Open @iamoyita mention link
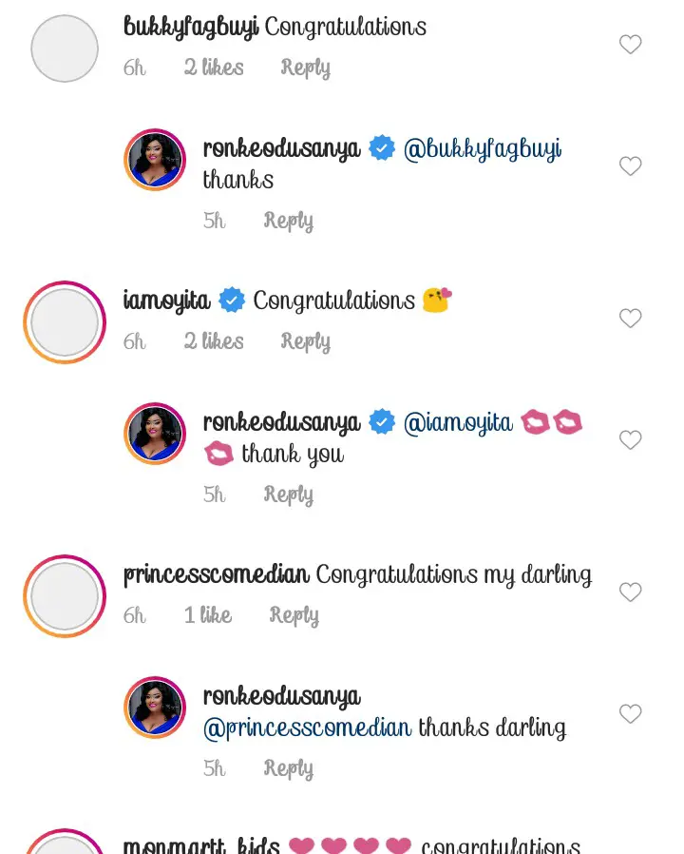684x854 pixels. point(458,423)
